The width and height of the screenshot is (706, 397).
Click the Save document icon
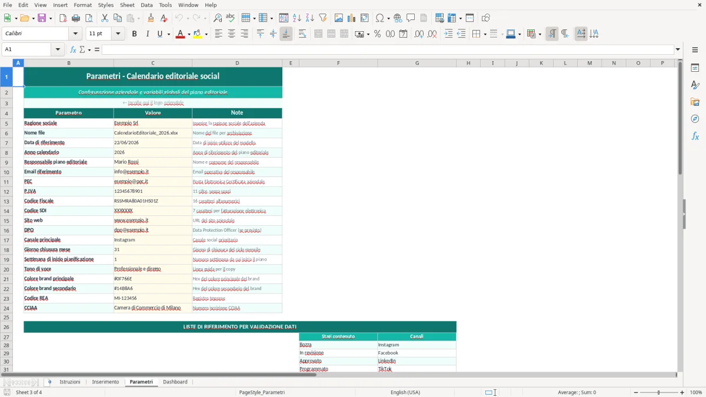tap(42, 18)
